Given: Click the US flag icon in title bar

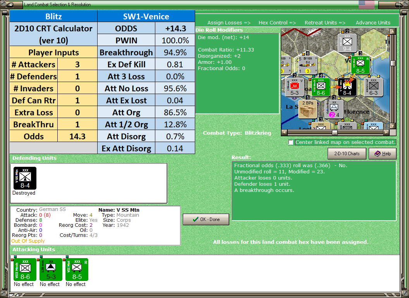Looking at the screenshot, I should (366, 4).
